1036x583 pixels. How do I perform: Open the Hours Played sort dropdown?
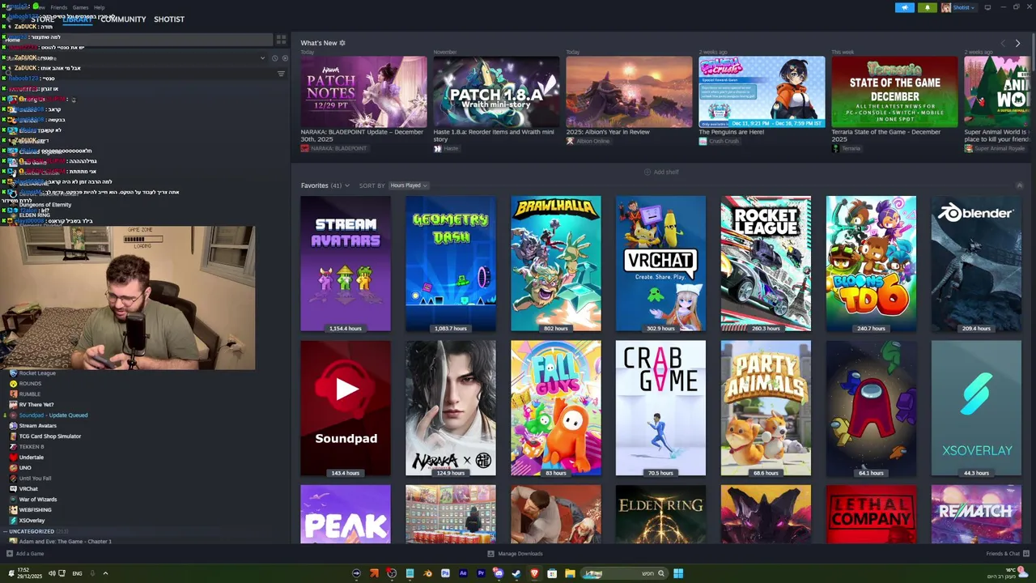(409, 185)
